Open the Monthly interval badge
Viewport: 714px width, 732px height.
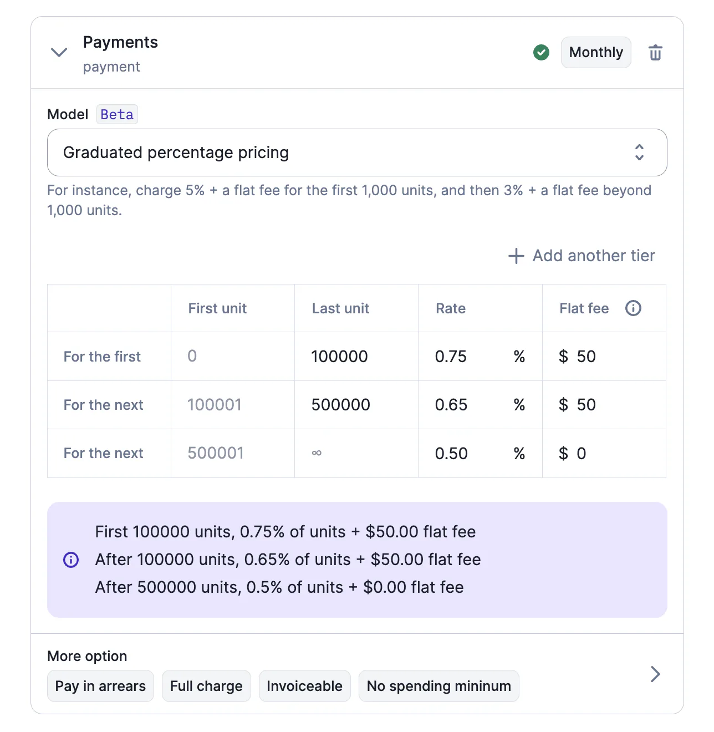click(596, 53)
